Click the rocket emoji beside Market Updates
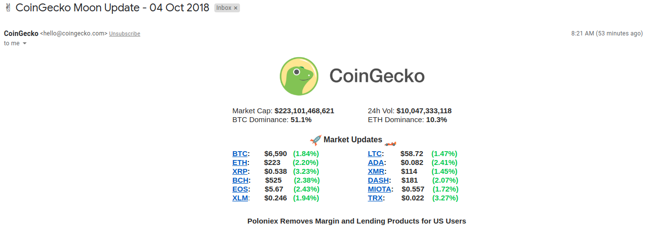 [x=315, y=140]
